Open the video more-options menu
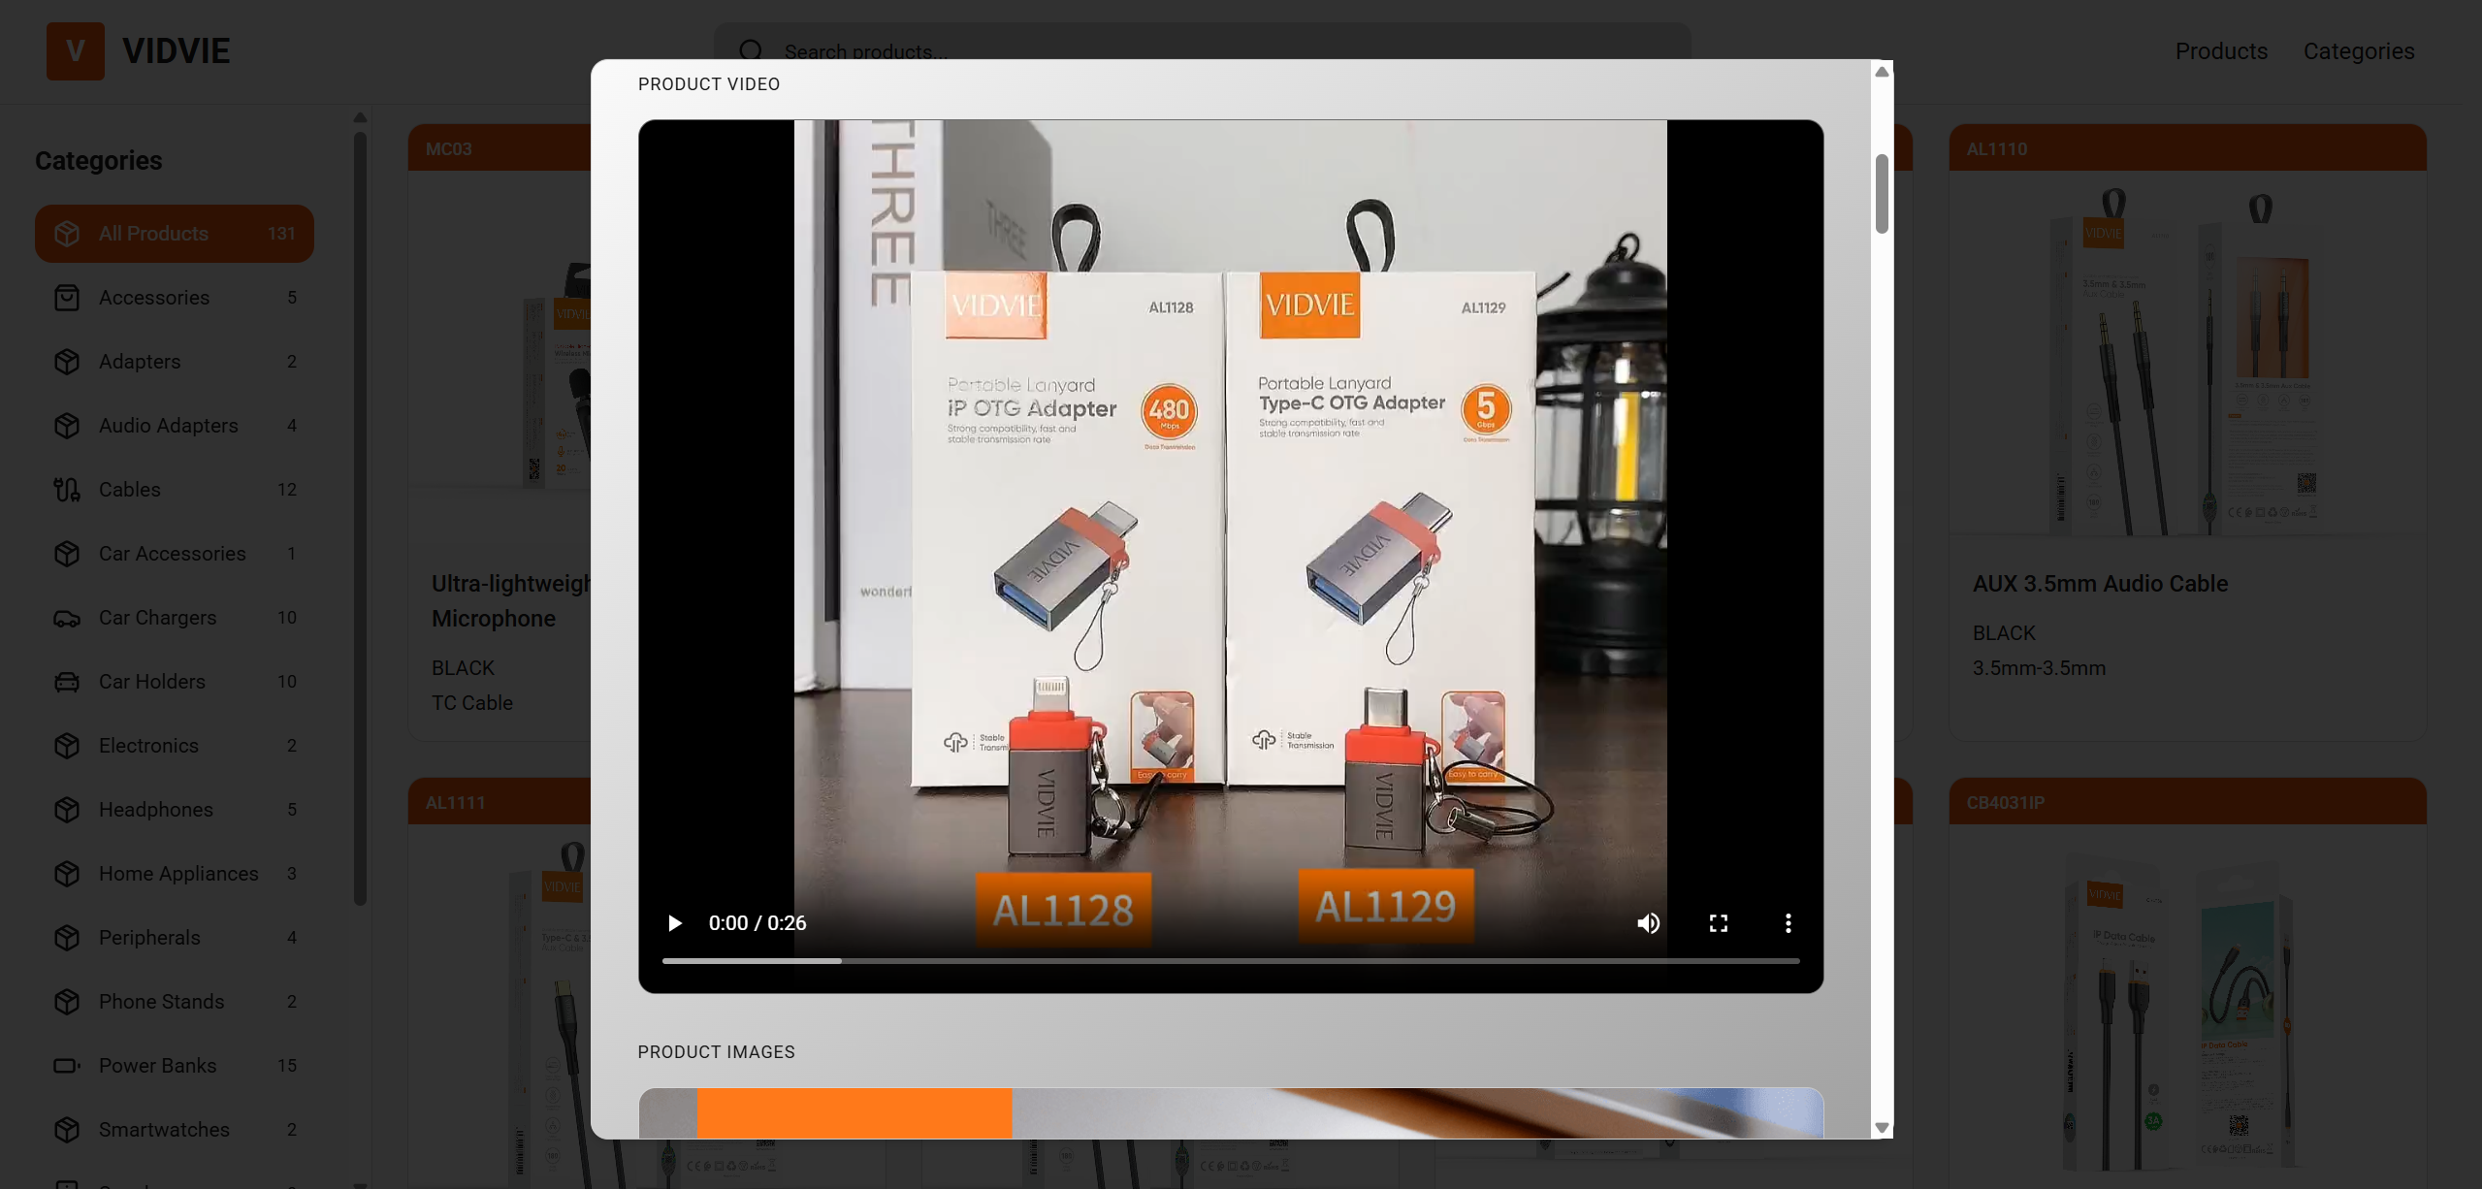Screen dimensions: 2482x1189 point(1789,923)
